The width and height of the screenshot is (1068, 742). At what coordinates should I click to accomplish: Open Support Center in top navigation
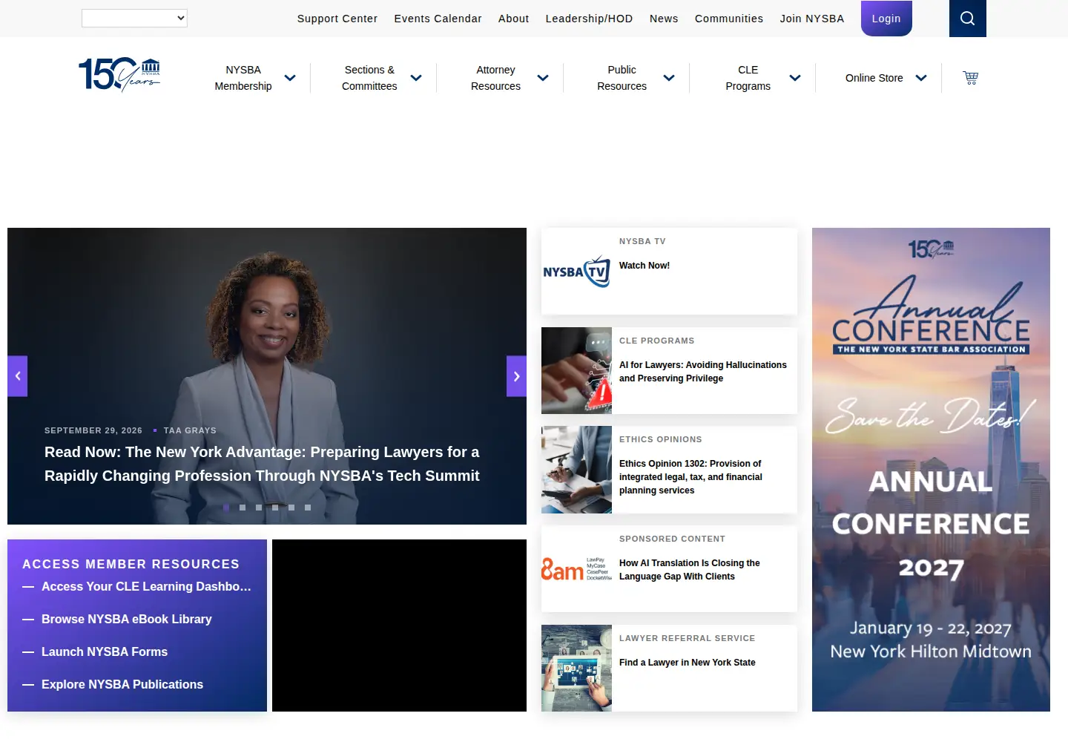pyautogui.click(x=337, y=19)
